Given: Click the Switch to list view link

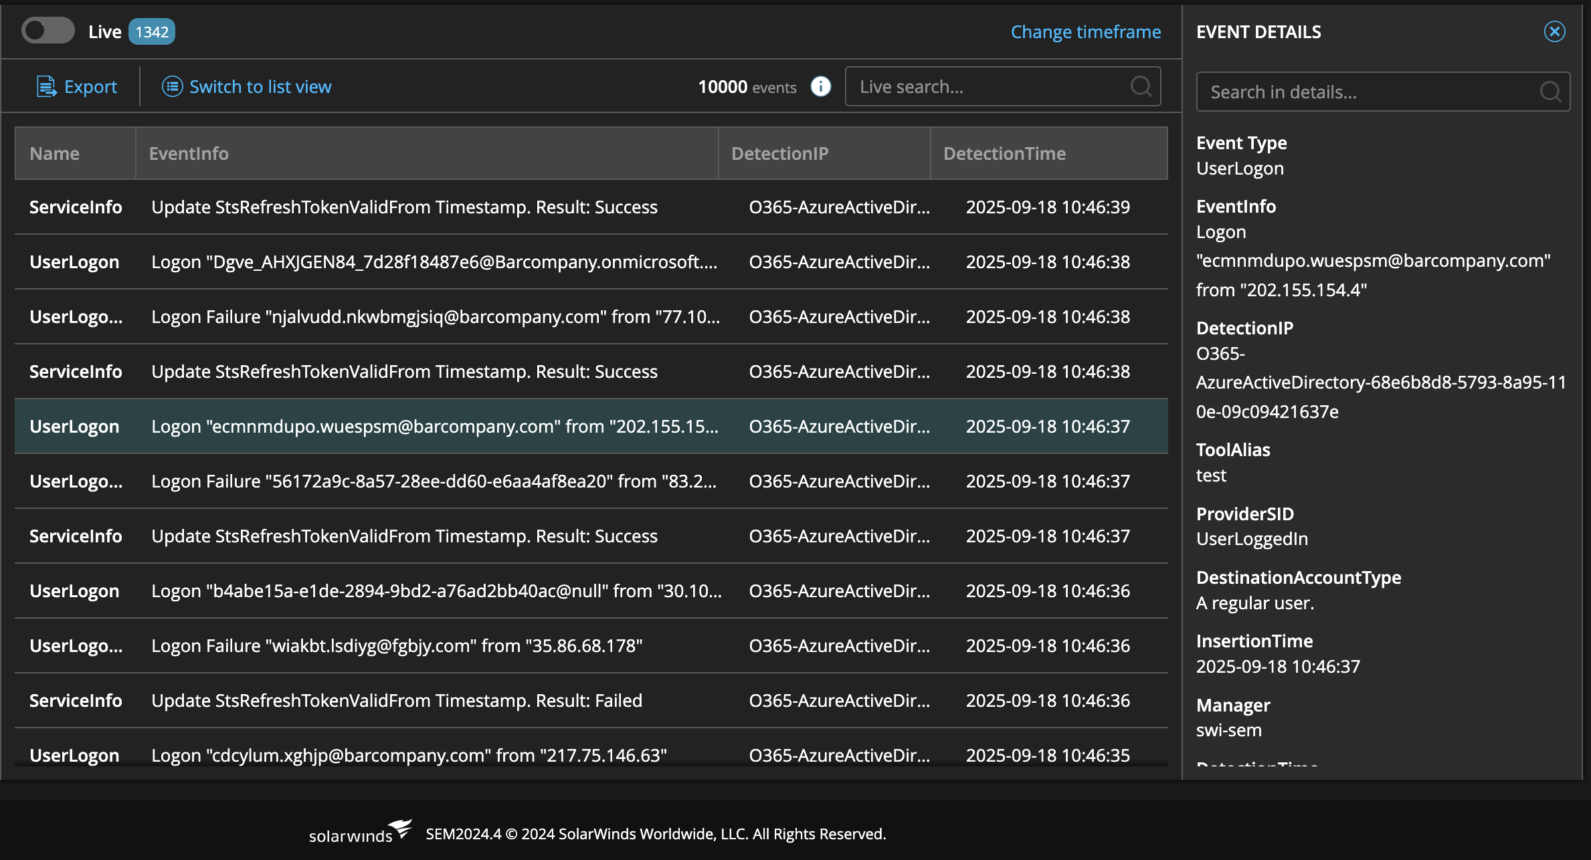Looking at the screenshot, I should [260, 87].
